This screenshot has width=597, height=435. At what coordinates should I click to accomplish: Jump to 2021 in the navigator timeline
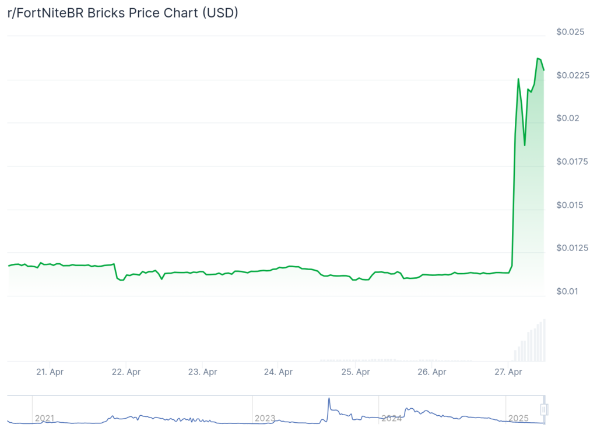point(44,418)
